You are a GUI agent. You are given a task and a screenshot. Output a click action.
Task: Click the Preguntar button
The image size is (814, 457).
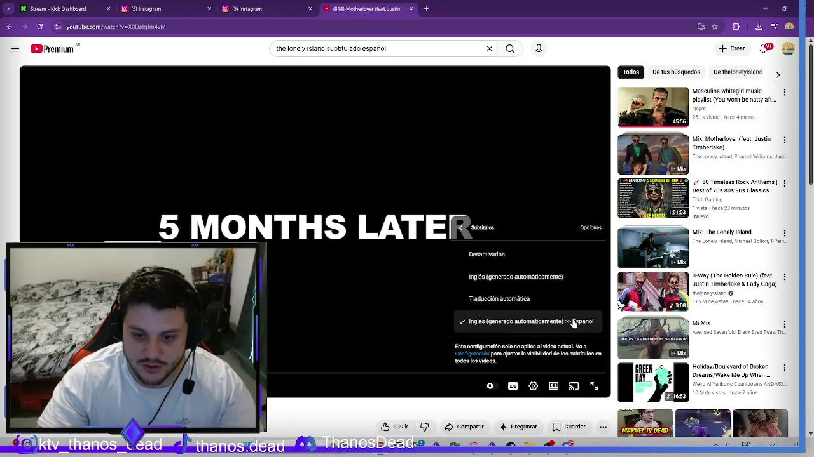518,427
